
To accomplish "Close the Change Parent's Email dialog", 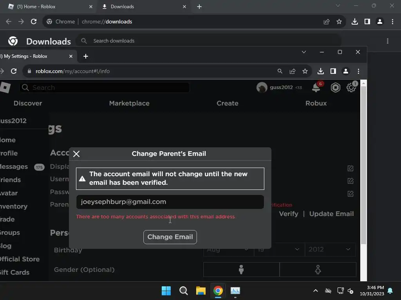I will (x=76, y=154).
